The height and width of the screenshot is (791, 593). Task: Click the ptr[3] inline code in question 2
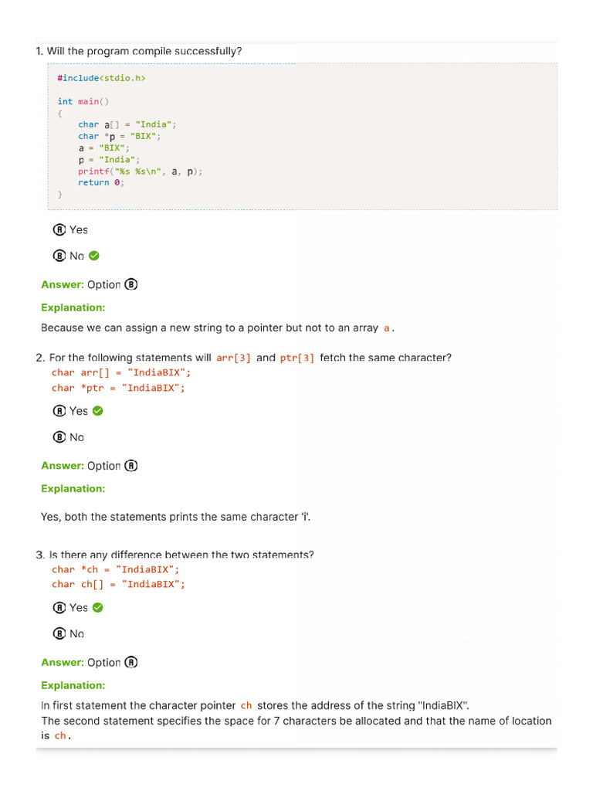(297, 358)
